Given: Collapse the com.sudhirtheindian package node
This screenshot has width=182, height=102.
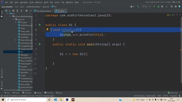Looking at the screenshot, I should (10, 16).
